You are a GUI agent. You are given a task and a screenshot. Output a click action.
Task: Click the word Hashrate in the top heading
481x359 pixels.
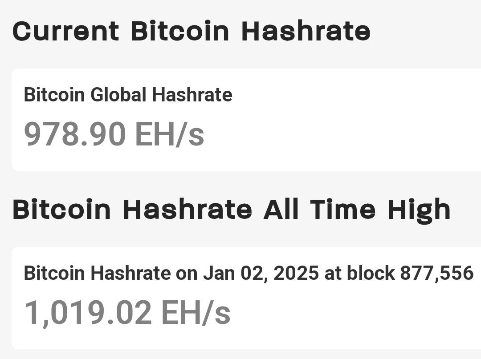(x=306, y=31)
